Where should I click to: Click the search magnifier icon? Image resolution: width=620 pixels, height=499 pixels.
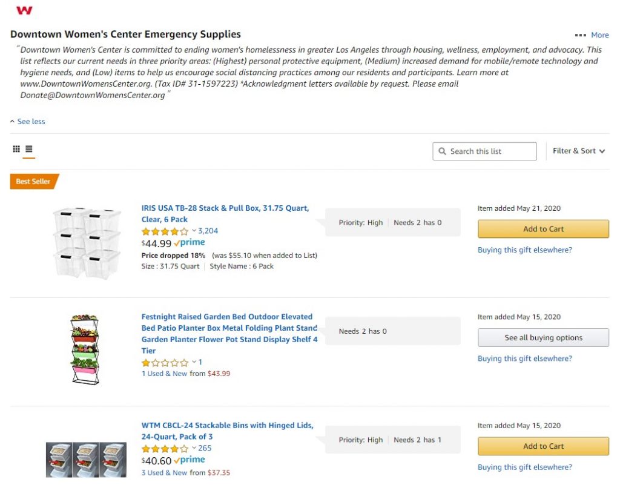click(442, 151)
